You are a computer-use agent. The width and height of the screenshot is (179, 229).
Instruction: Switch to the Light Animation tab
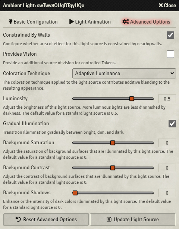coord(90,22)
